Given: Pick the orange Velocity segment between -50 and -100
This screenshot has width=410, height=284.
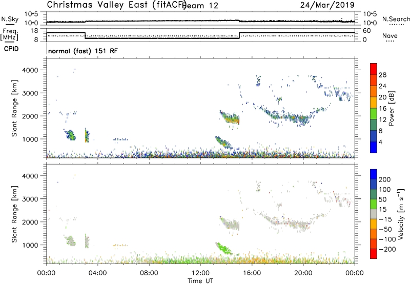Looking at the screenshot, I should (x=374, y=234).
